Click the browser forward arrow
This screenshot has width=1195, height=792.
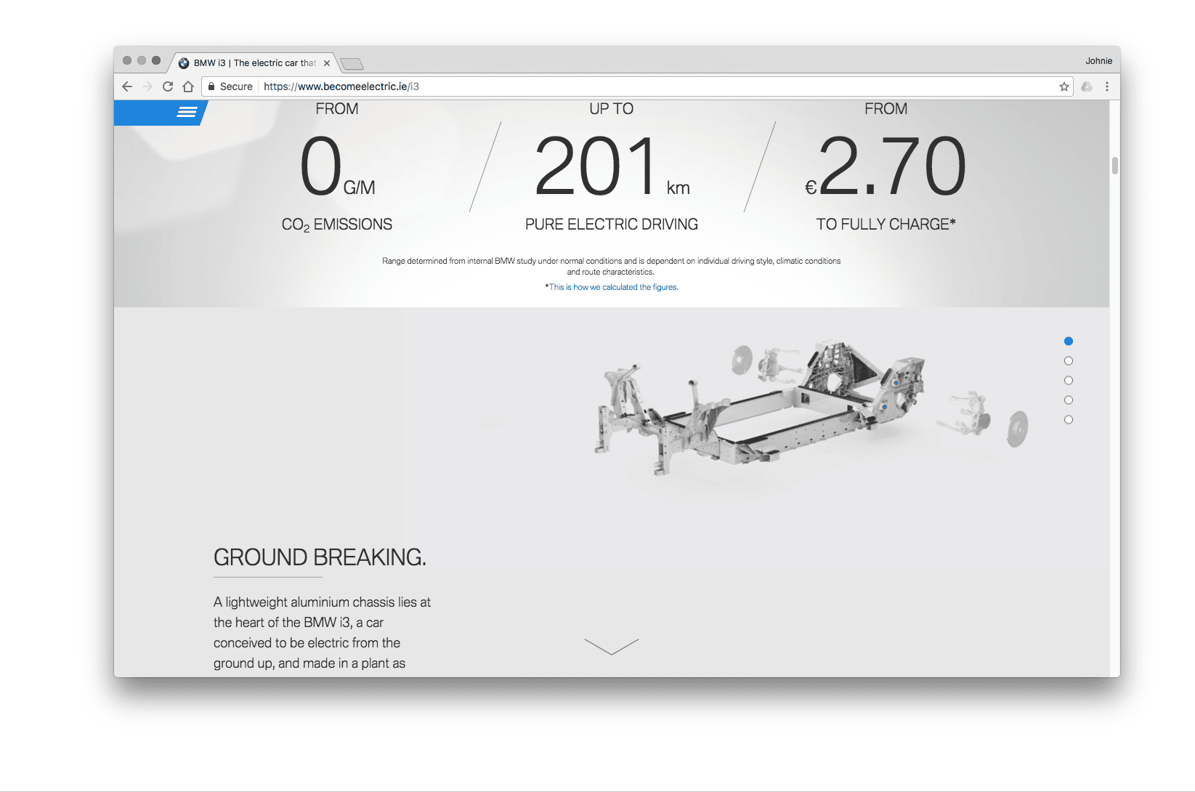[x=147, y=86]
